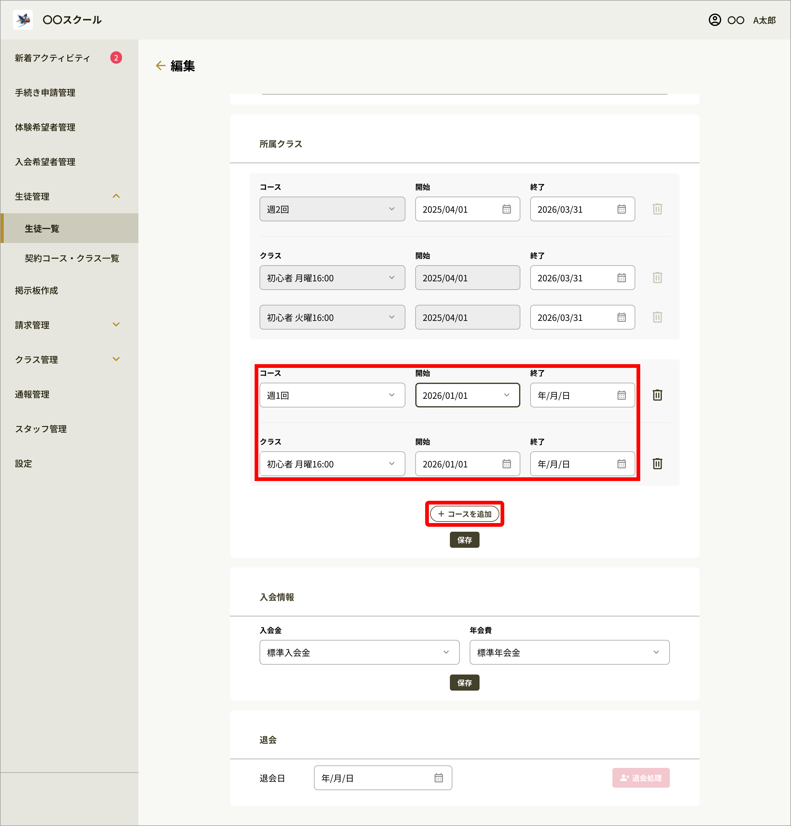Open 手続き申請管理 in sidebar
Screen dimensions: 791x826
point(45,93)
